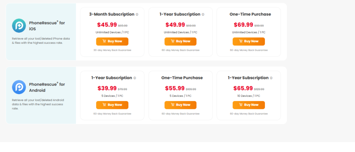
Task: Click the 30-day Money Back Guarantee text
Action: [x=112, y=50]
